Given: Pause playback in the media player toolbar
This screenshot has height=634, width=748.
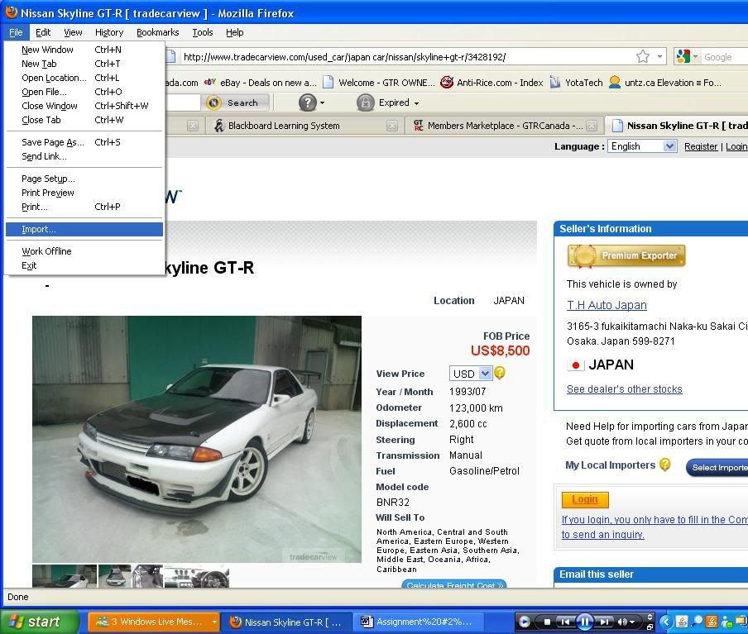Looking at the screenshot, I should pos(584,622).
